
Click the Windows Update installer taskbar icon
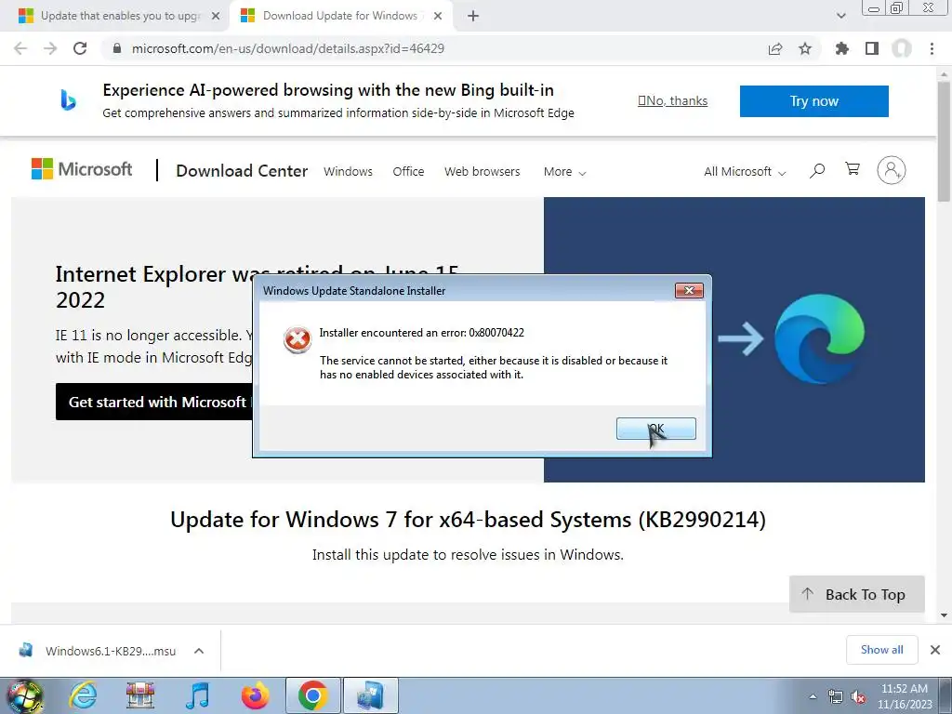click(x=370, y=695)
